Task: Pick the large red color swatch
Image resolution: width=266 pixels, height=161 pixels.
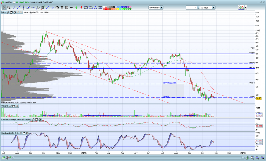Action: coord(106,9)
